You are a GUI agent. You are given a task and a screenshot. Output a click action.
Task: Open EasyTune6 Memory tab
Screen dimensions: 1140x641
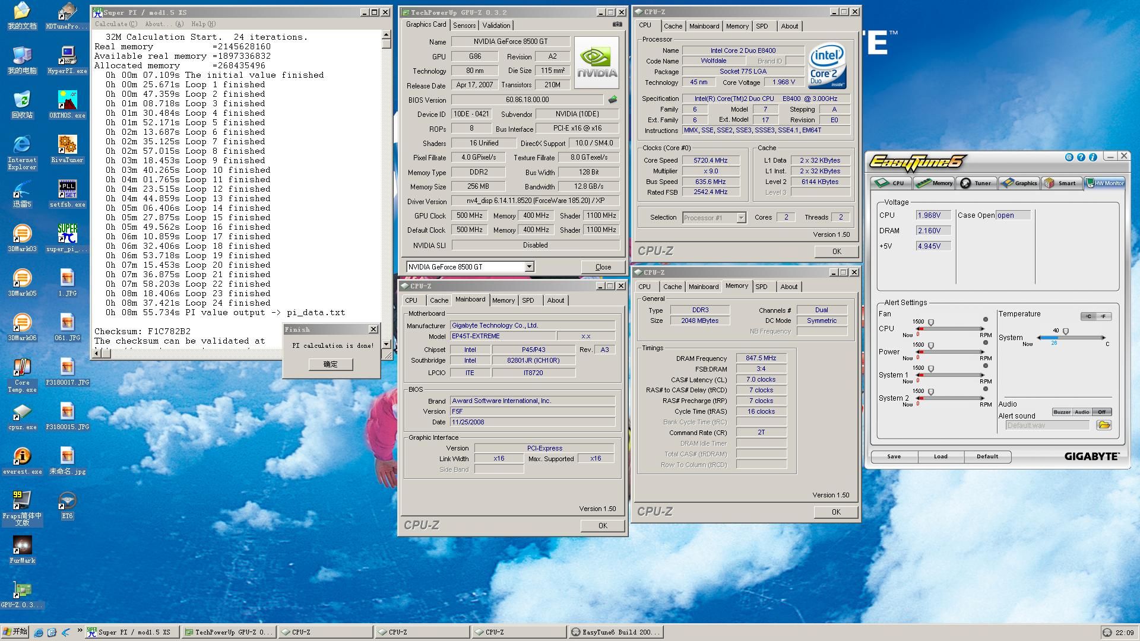pos(934,183)
